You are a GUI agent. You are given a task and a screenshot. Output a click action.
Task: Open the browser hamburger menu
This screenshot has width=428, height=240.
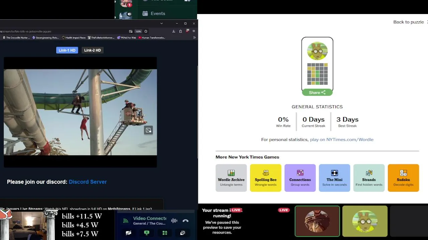(x=194, y=31)
